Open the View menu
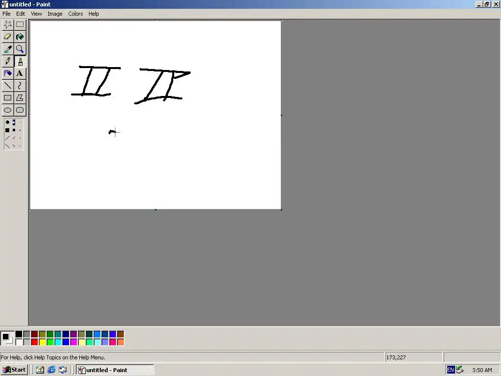 click(36, 14)
